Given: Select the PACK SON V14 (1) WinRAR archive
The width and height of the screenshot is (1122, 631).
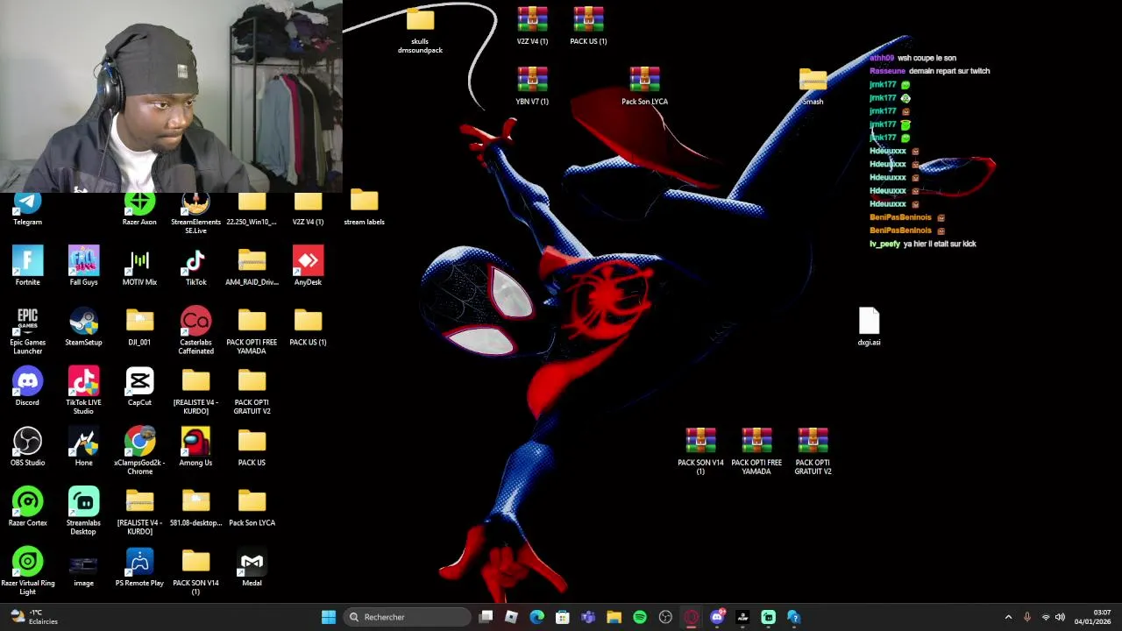Looking at the screenshot, I should pos(700,450).
